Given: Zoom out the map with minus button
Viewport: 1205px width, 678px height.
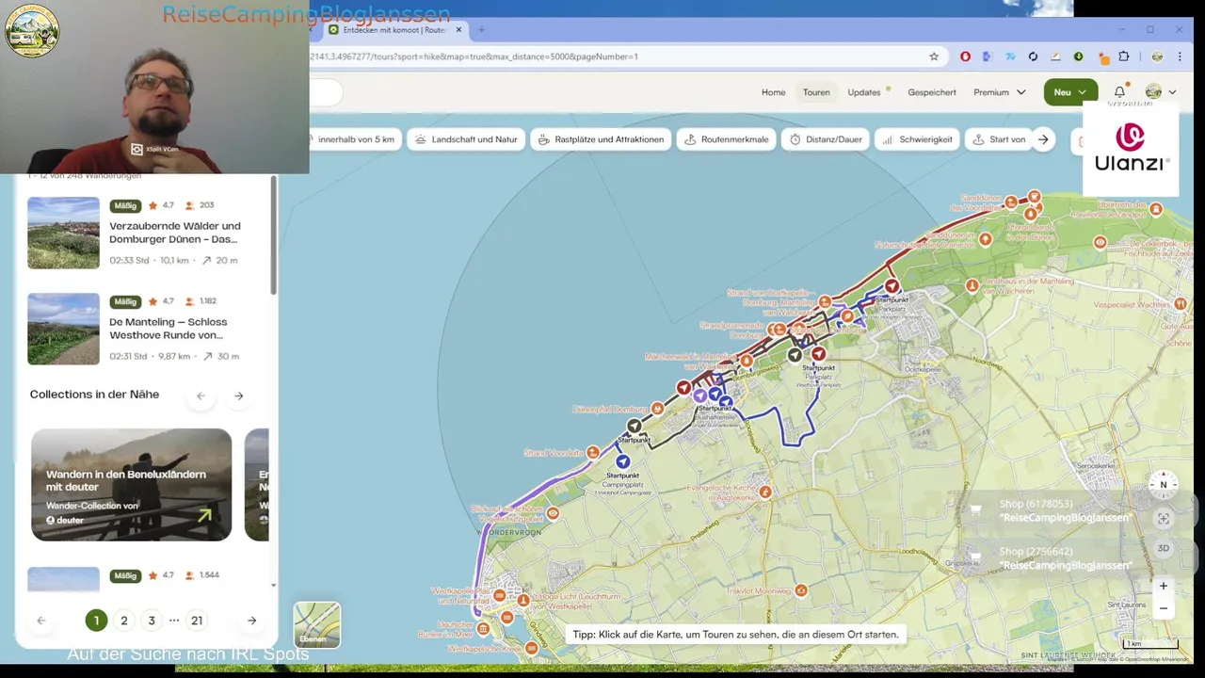Looking at the screenshot, I should point(1164,608).
